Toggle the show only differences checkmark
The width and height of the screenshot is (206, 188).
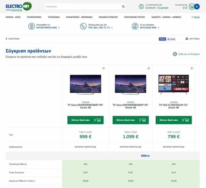[x=175, y=54]
